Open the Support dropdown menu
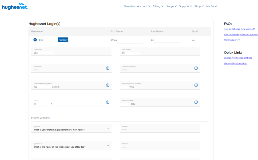Screen dimensions: 258x160 pos(185,6)
